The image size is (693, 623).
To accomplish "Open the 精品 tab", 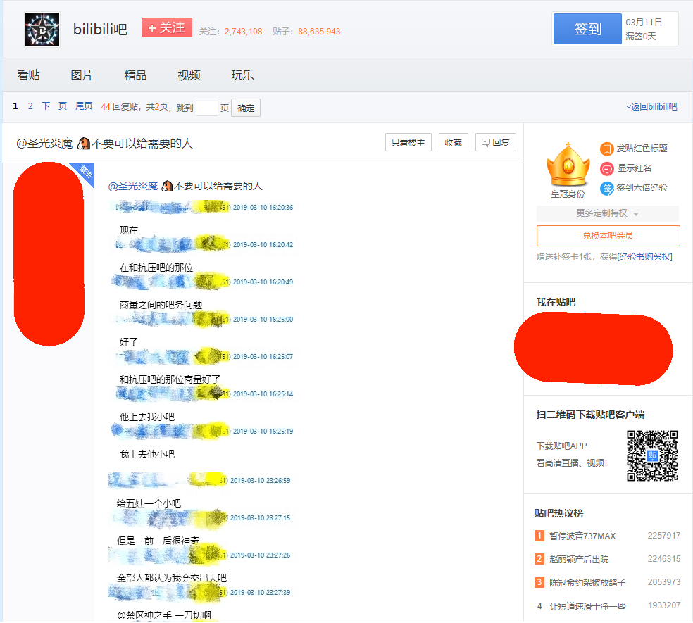I will click(135, 75).
